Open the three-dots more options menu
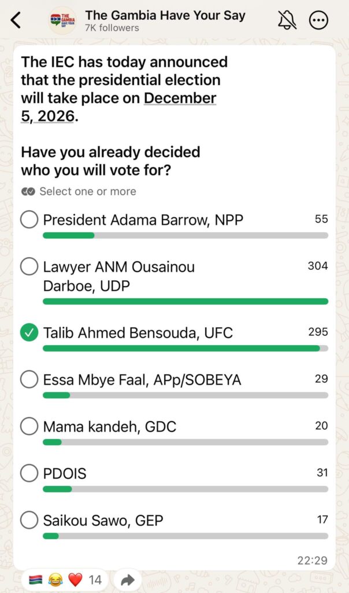Viewport: 349px width, 593px height. coord(318,21)
